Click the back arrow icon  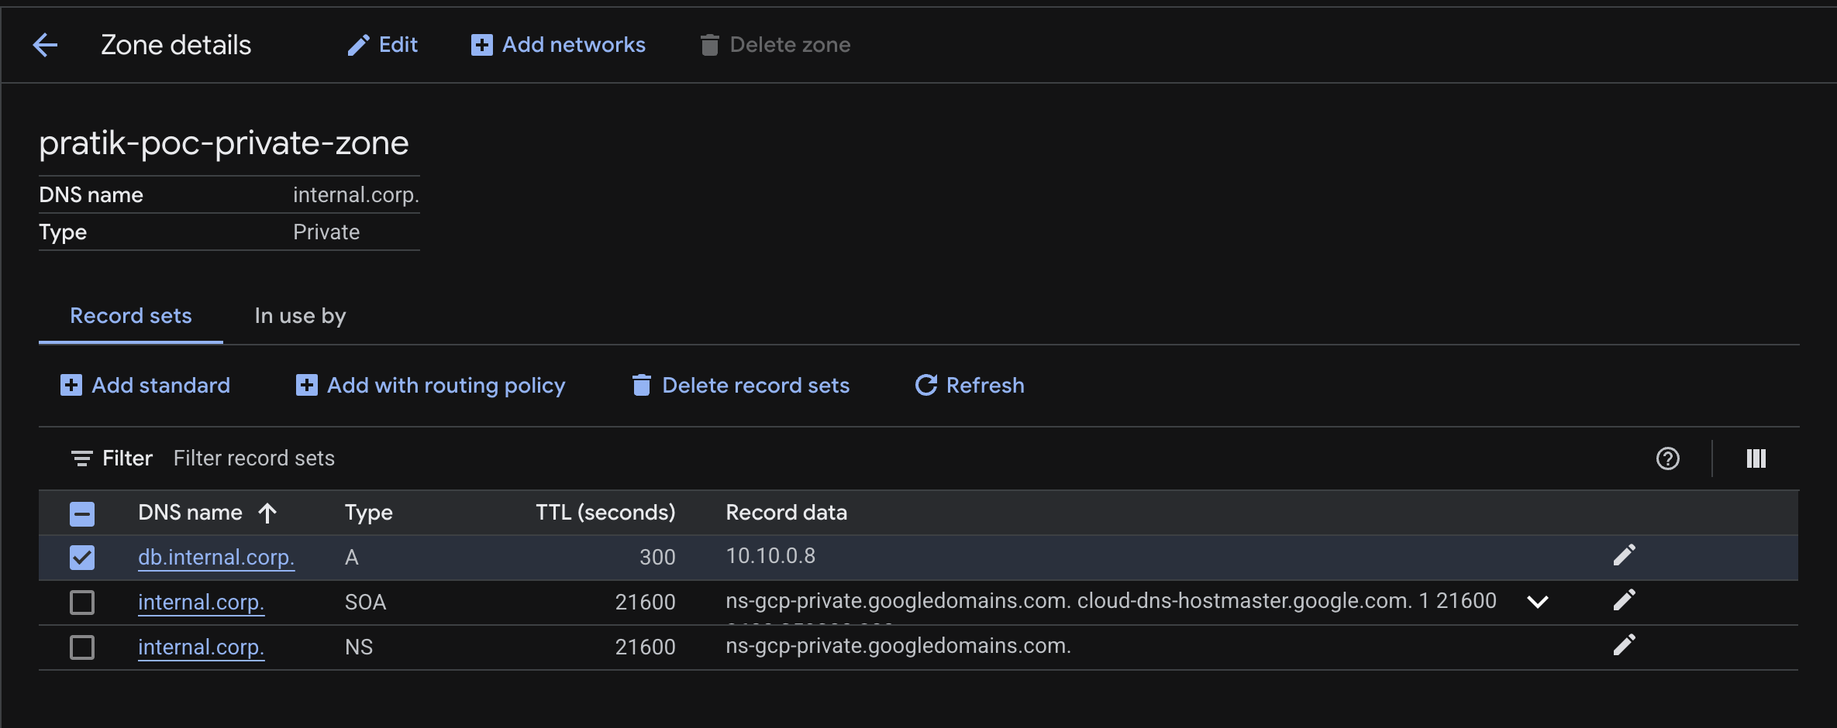45,45
